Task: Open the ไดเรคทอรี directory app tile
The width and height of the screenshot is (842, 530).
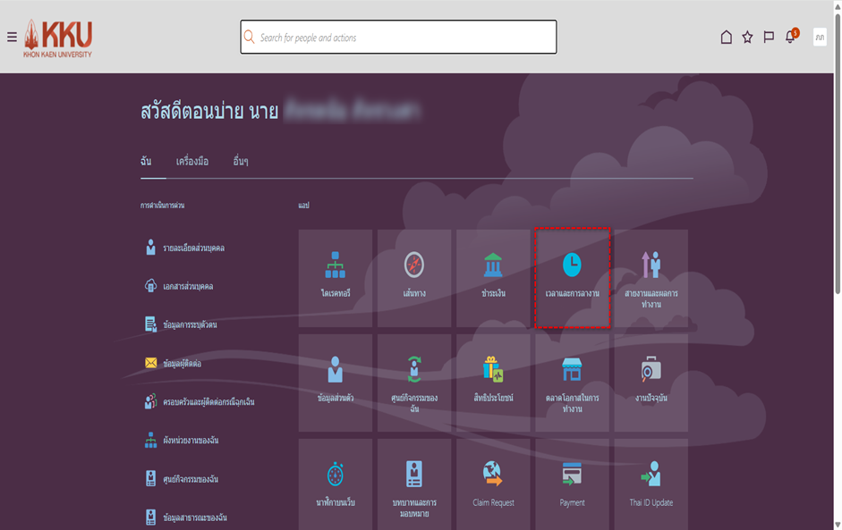Action: pos(335,277)
